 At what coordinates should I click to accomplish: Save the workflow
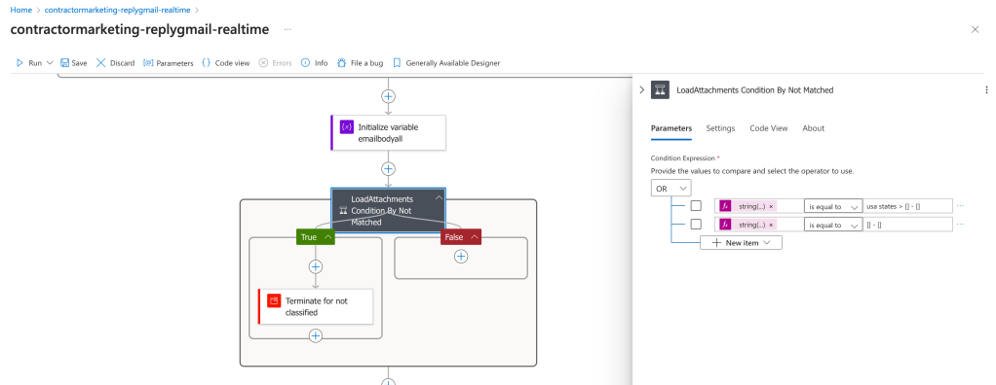(74, 62)
